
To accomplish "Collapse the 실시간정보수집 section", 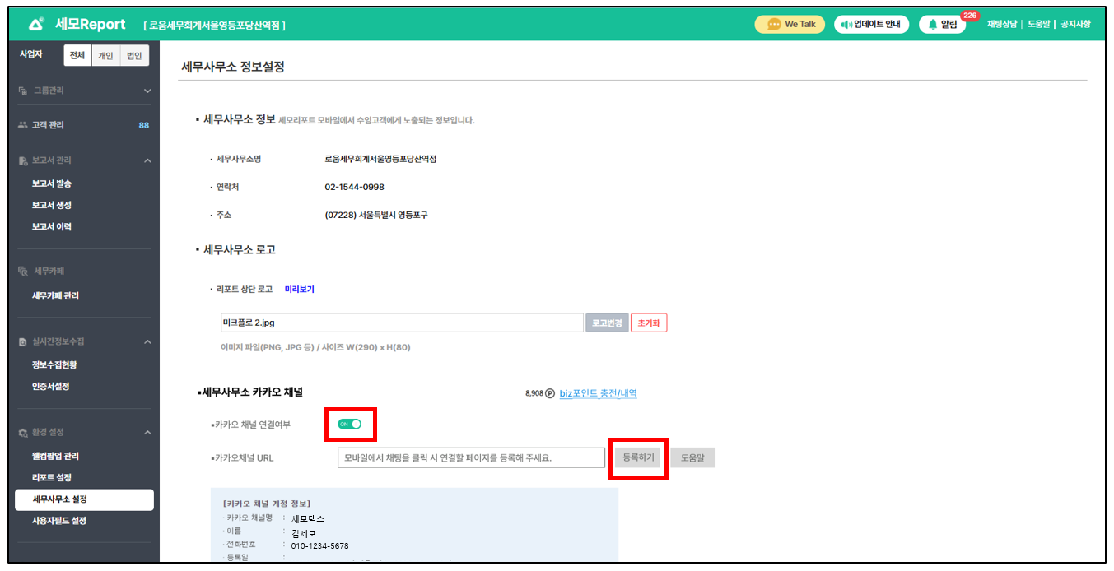I will (x=147, y=341).
